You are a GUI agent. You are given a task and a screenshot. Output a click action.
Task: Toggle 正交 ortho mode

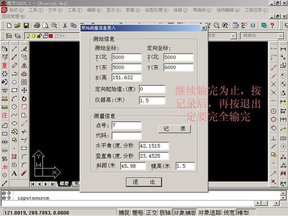click(x=152, y=213)
